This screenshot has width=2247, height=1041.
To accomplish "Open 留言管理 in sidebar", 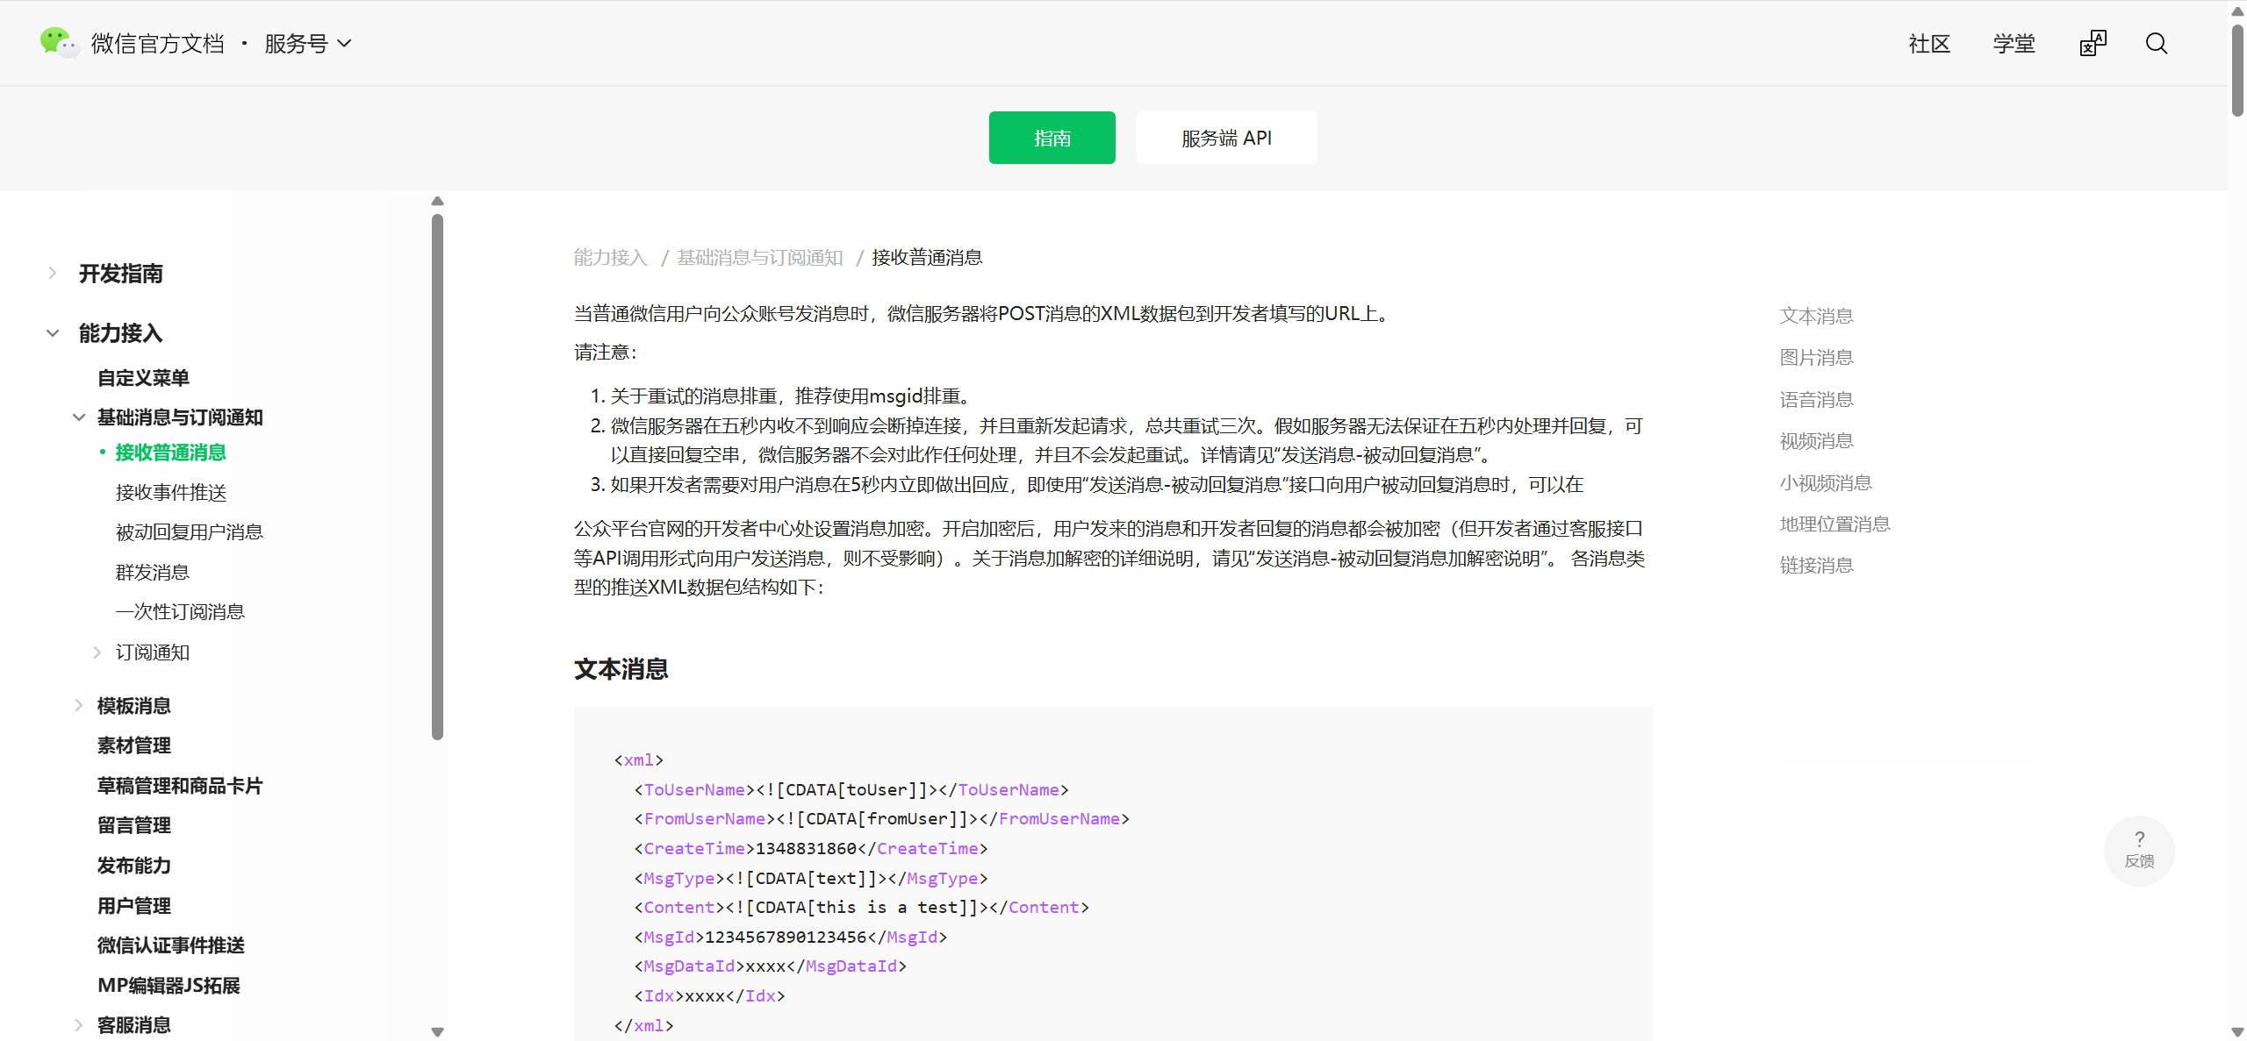I will [133, 825].
